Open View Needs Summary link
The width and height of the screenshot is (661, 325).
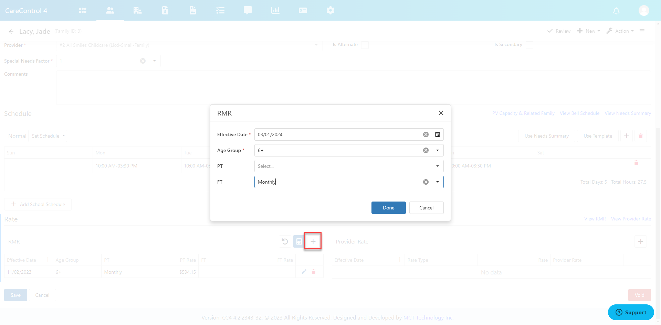coord(628,113)
